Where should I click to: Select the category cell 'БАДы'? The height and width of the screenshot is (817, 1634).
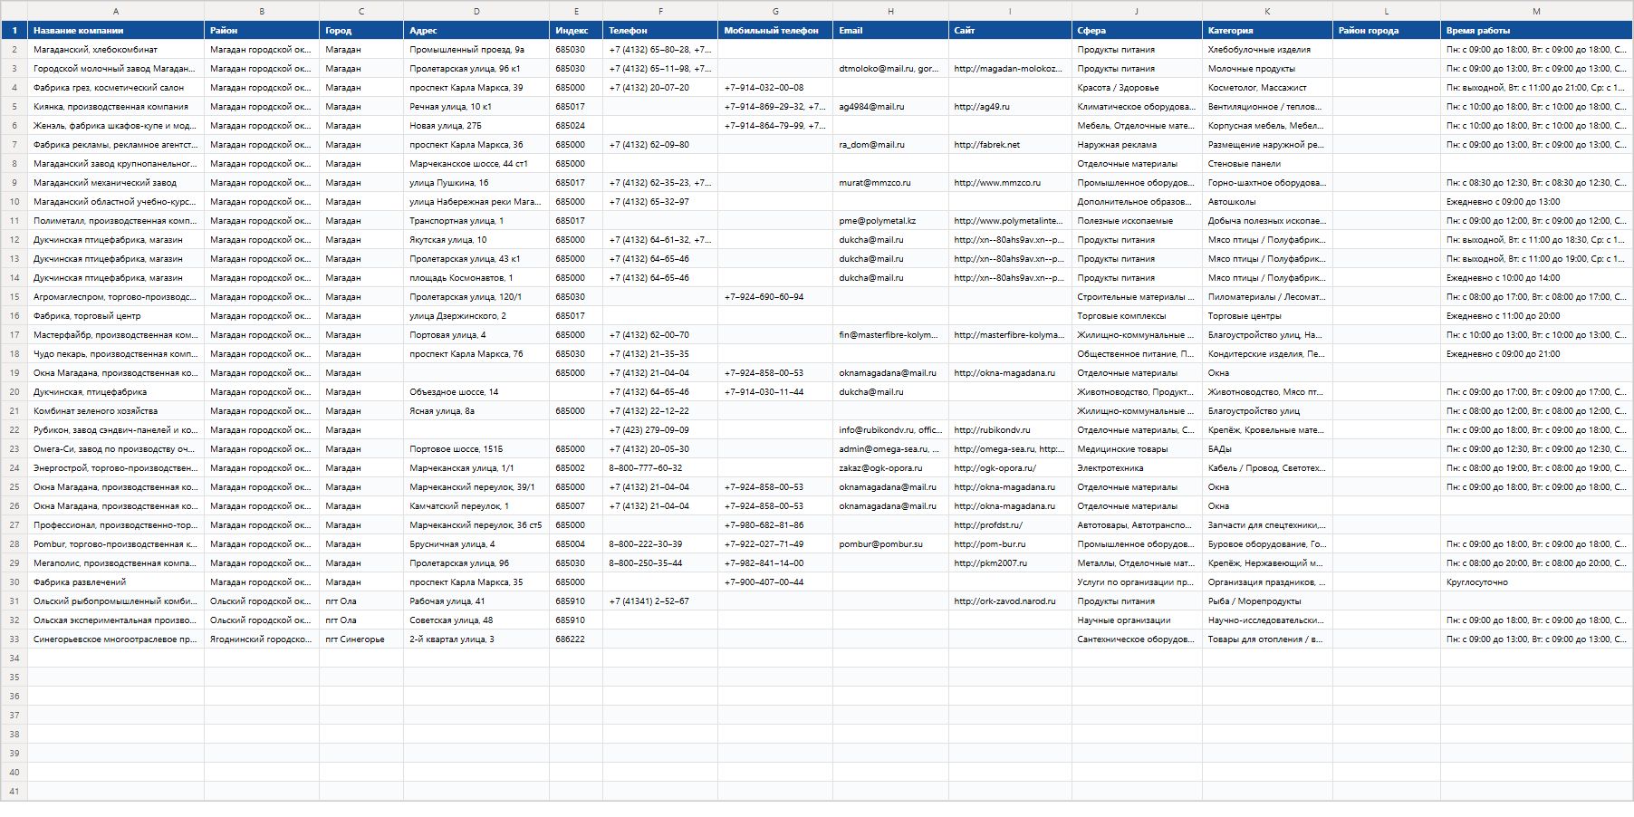(x=1267, y=449)
